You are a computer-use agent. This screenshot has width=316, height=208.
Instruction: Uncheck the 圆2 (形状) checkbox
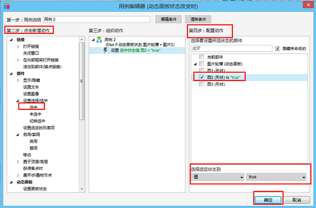202,77
